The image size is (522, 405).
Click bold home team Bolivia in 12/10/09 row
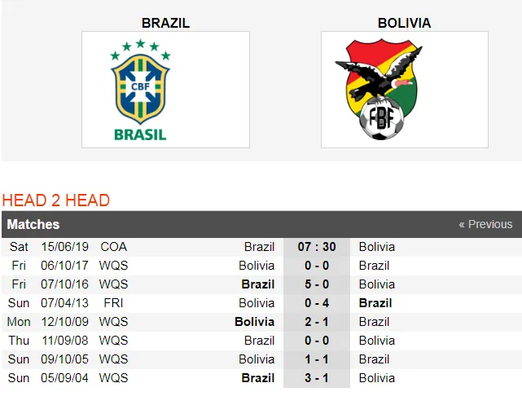(x=254, y=322)
